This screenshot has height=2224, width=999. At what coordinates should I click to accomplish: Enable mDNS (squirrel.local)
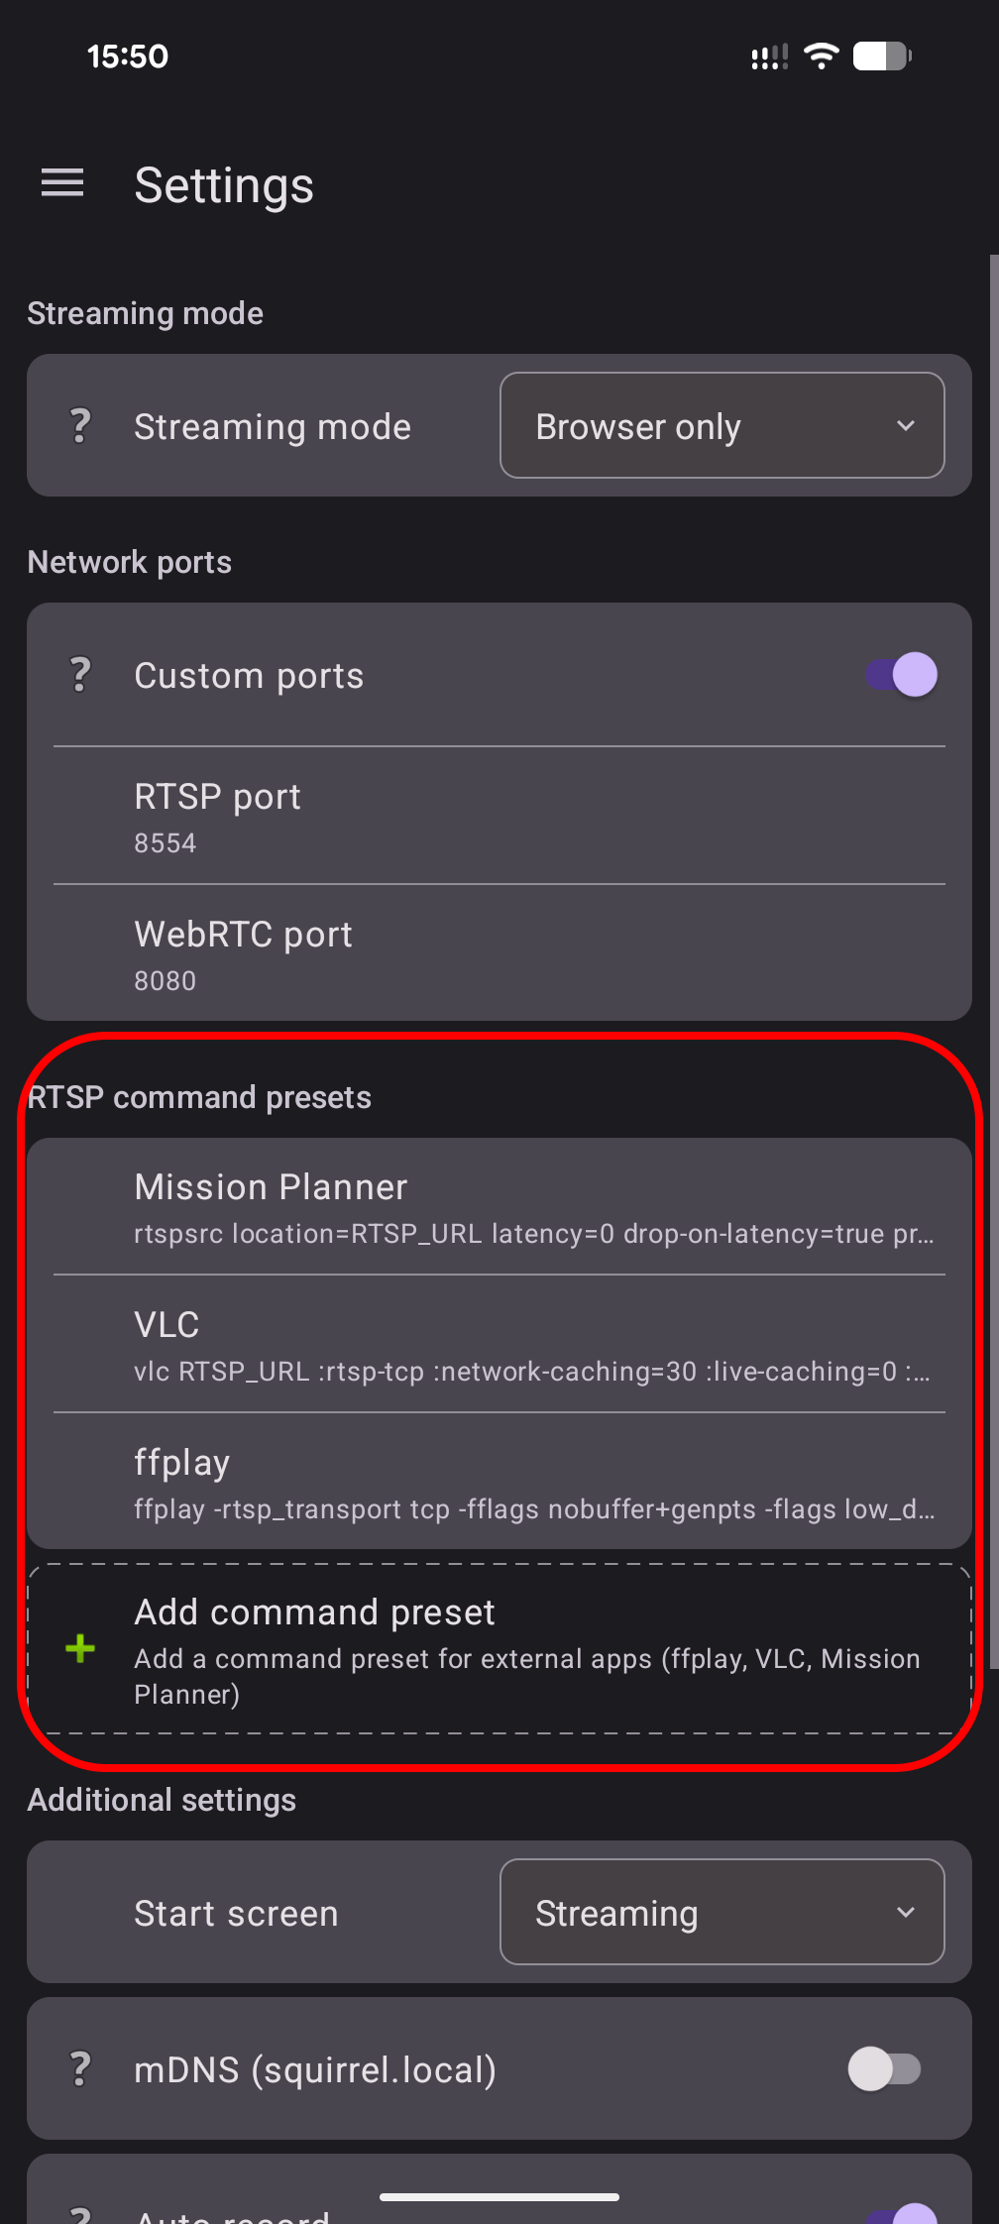[x=885, y=2069]
